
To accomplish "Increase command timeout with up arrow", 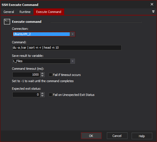I will click(x=42, y=73).
